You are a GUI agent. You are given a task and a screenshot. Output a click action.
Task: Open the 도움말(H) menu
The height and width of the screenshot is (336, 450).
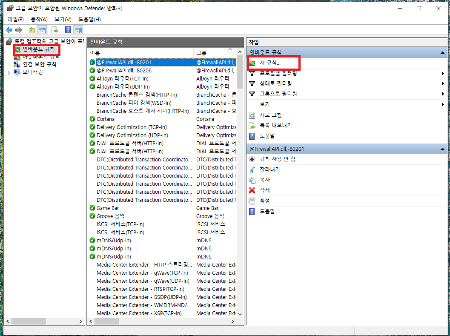tap(89, 19)
